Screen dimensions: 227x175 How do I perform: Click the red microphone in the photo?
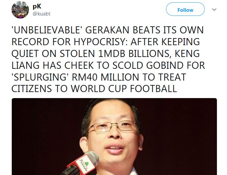coord(81,164)
